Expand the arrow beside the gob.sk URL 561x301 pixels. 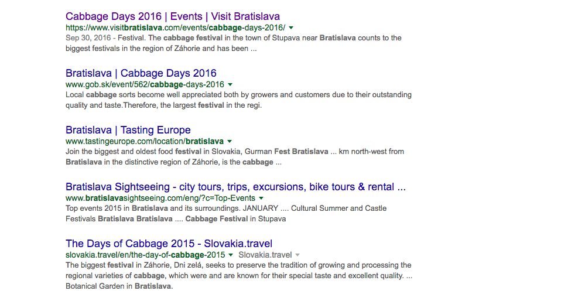[230, 84]
